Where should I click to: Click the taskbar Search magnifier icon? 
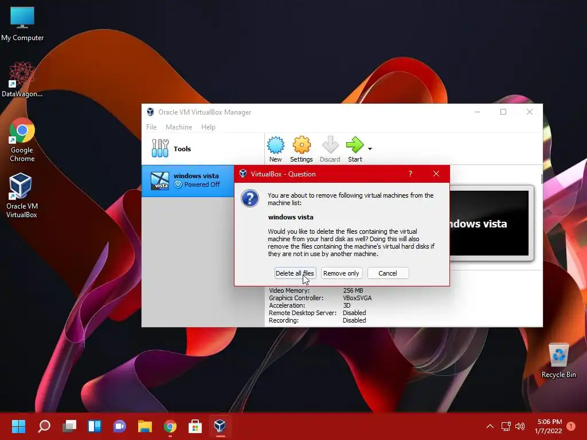[44, 426]
